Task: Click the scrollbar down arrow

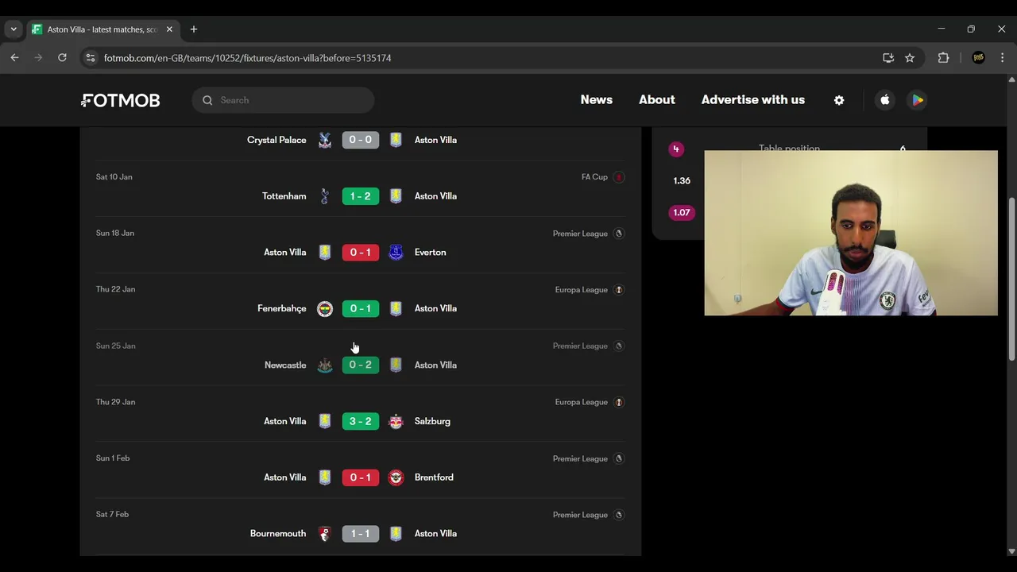Action: [1011, 551]
